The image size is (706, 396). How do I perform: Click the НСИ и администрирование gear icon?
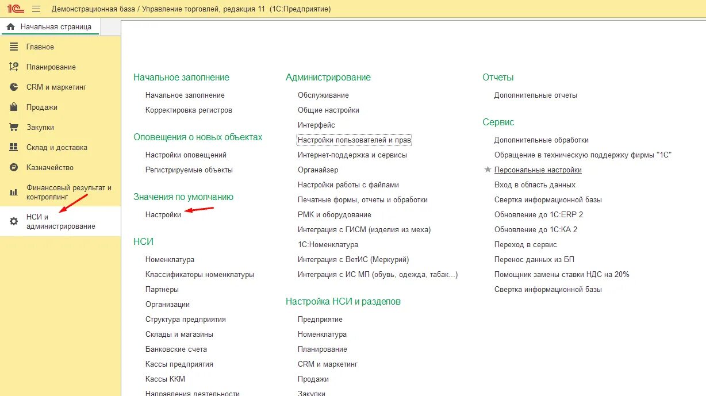coord(14,222)
